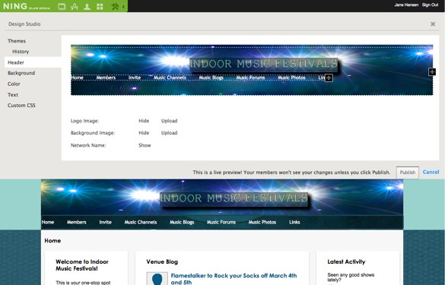This screenshot has height=285, width=445.
Task: Collapse the toolbar with small arrow
Action: tap(123, 6)
